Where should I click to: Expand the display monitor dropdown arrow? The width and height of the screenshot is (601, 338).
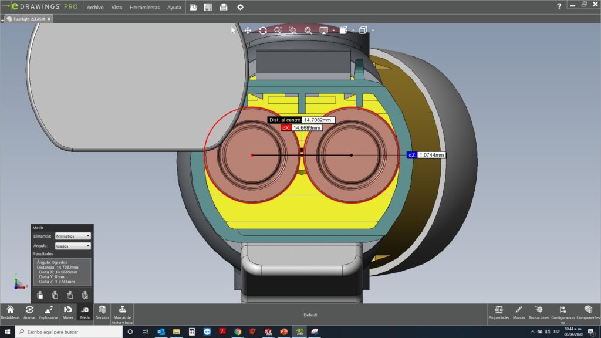pos(333,30)
